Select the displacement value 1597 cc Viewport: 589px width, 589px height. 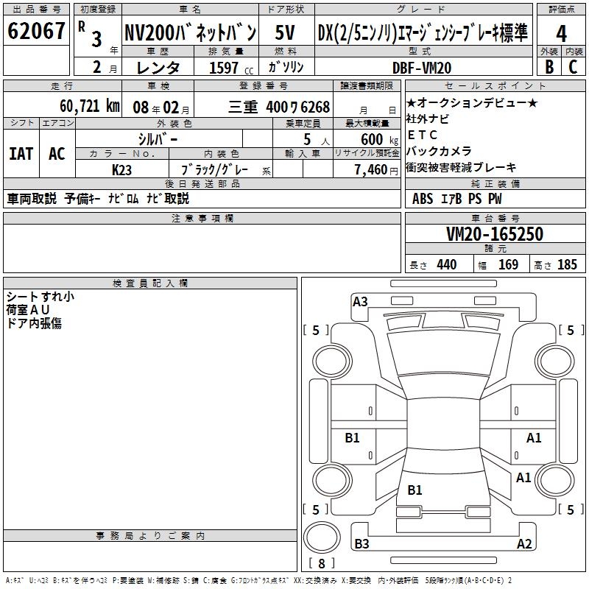click(x=231, y=68)
